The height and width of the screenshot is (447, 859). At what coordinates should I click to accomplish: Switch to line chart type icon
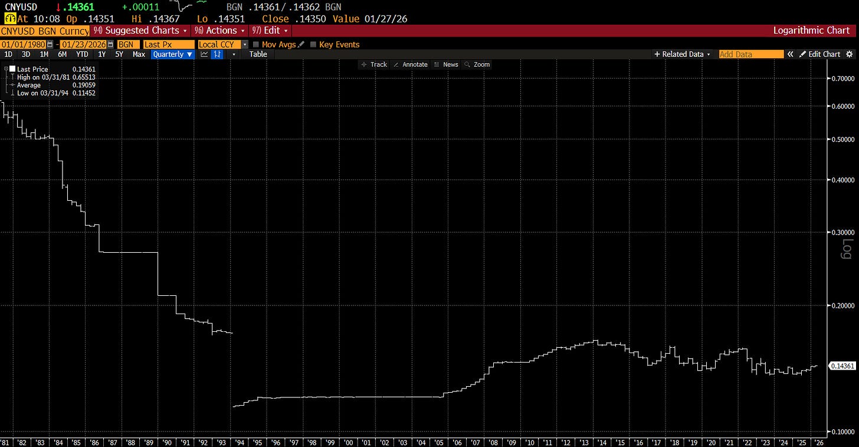204,54
